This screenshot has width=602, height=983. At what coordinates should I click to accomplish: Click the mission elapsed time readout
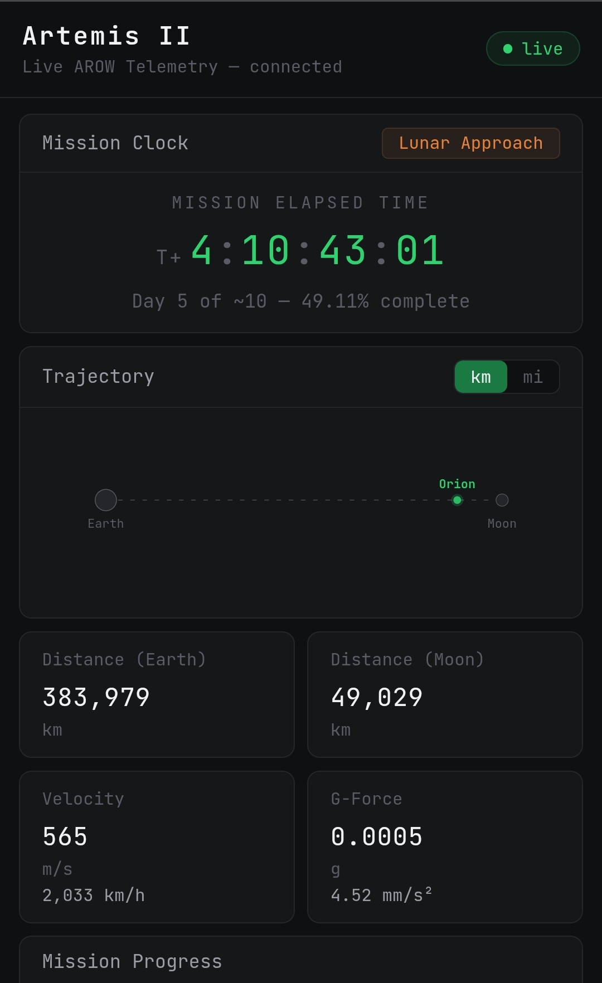click(317, 250)
